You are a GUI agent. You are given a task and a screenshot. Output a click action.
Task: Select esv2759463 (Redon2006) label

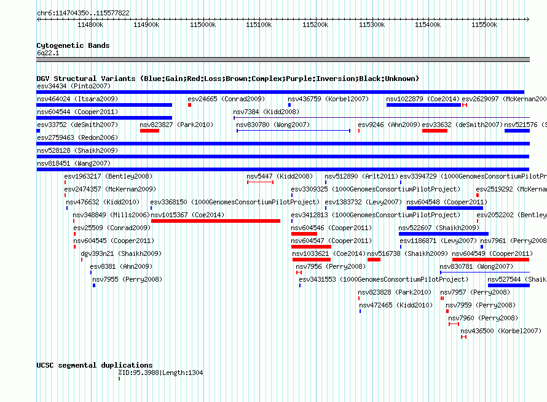77,137
